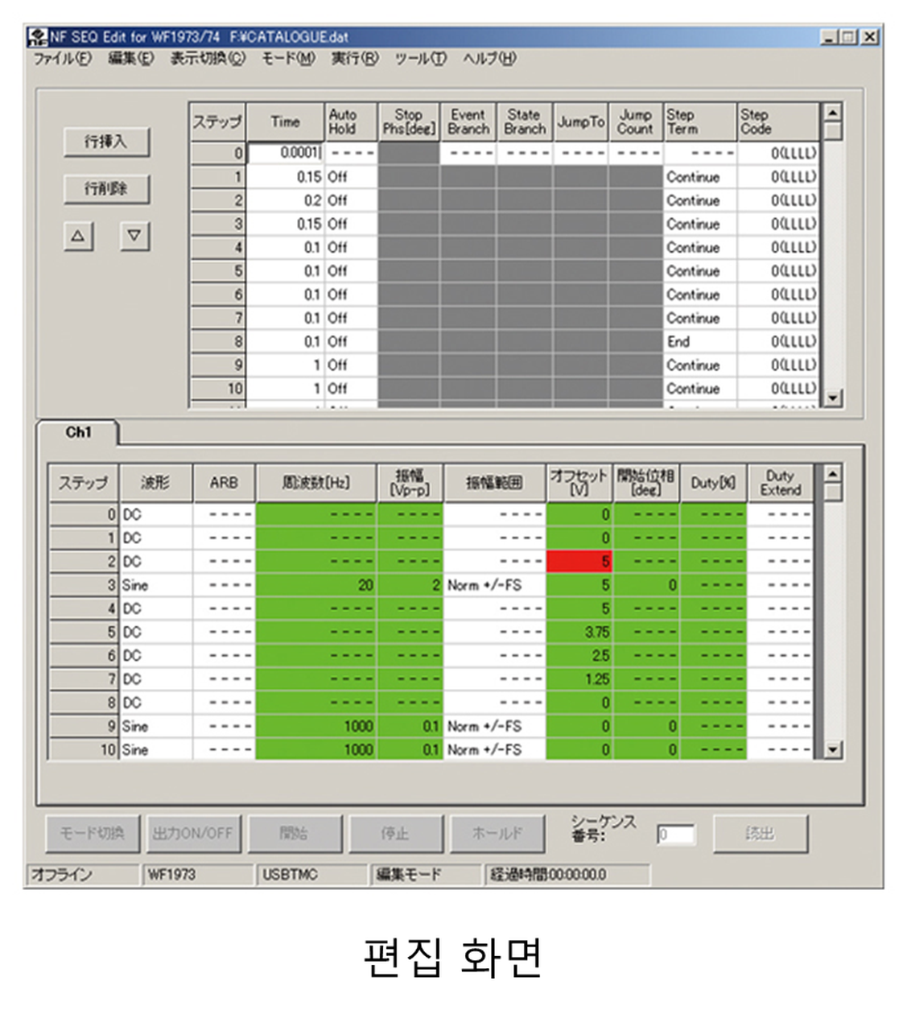Click the step table scrollbar thumb
The height and width of the screenshot is (1010, 907).
tap(833, 130)
